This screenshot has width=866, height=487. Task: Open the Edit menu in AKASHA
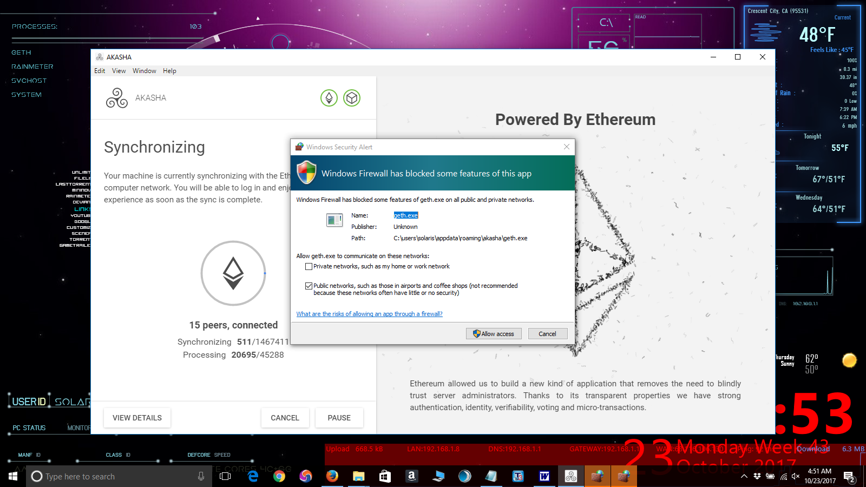[100, 71]
